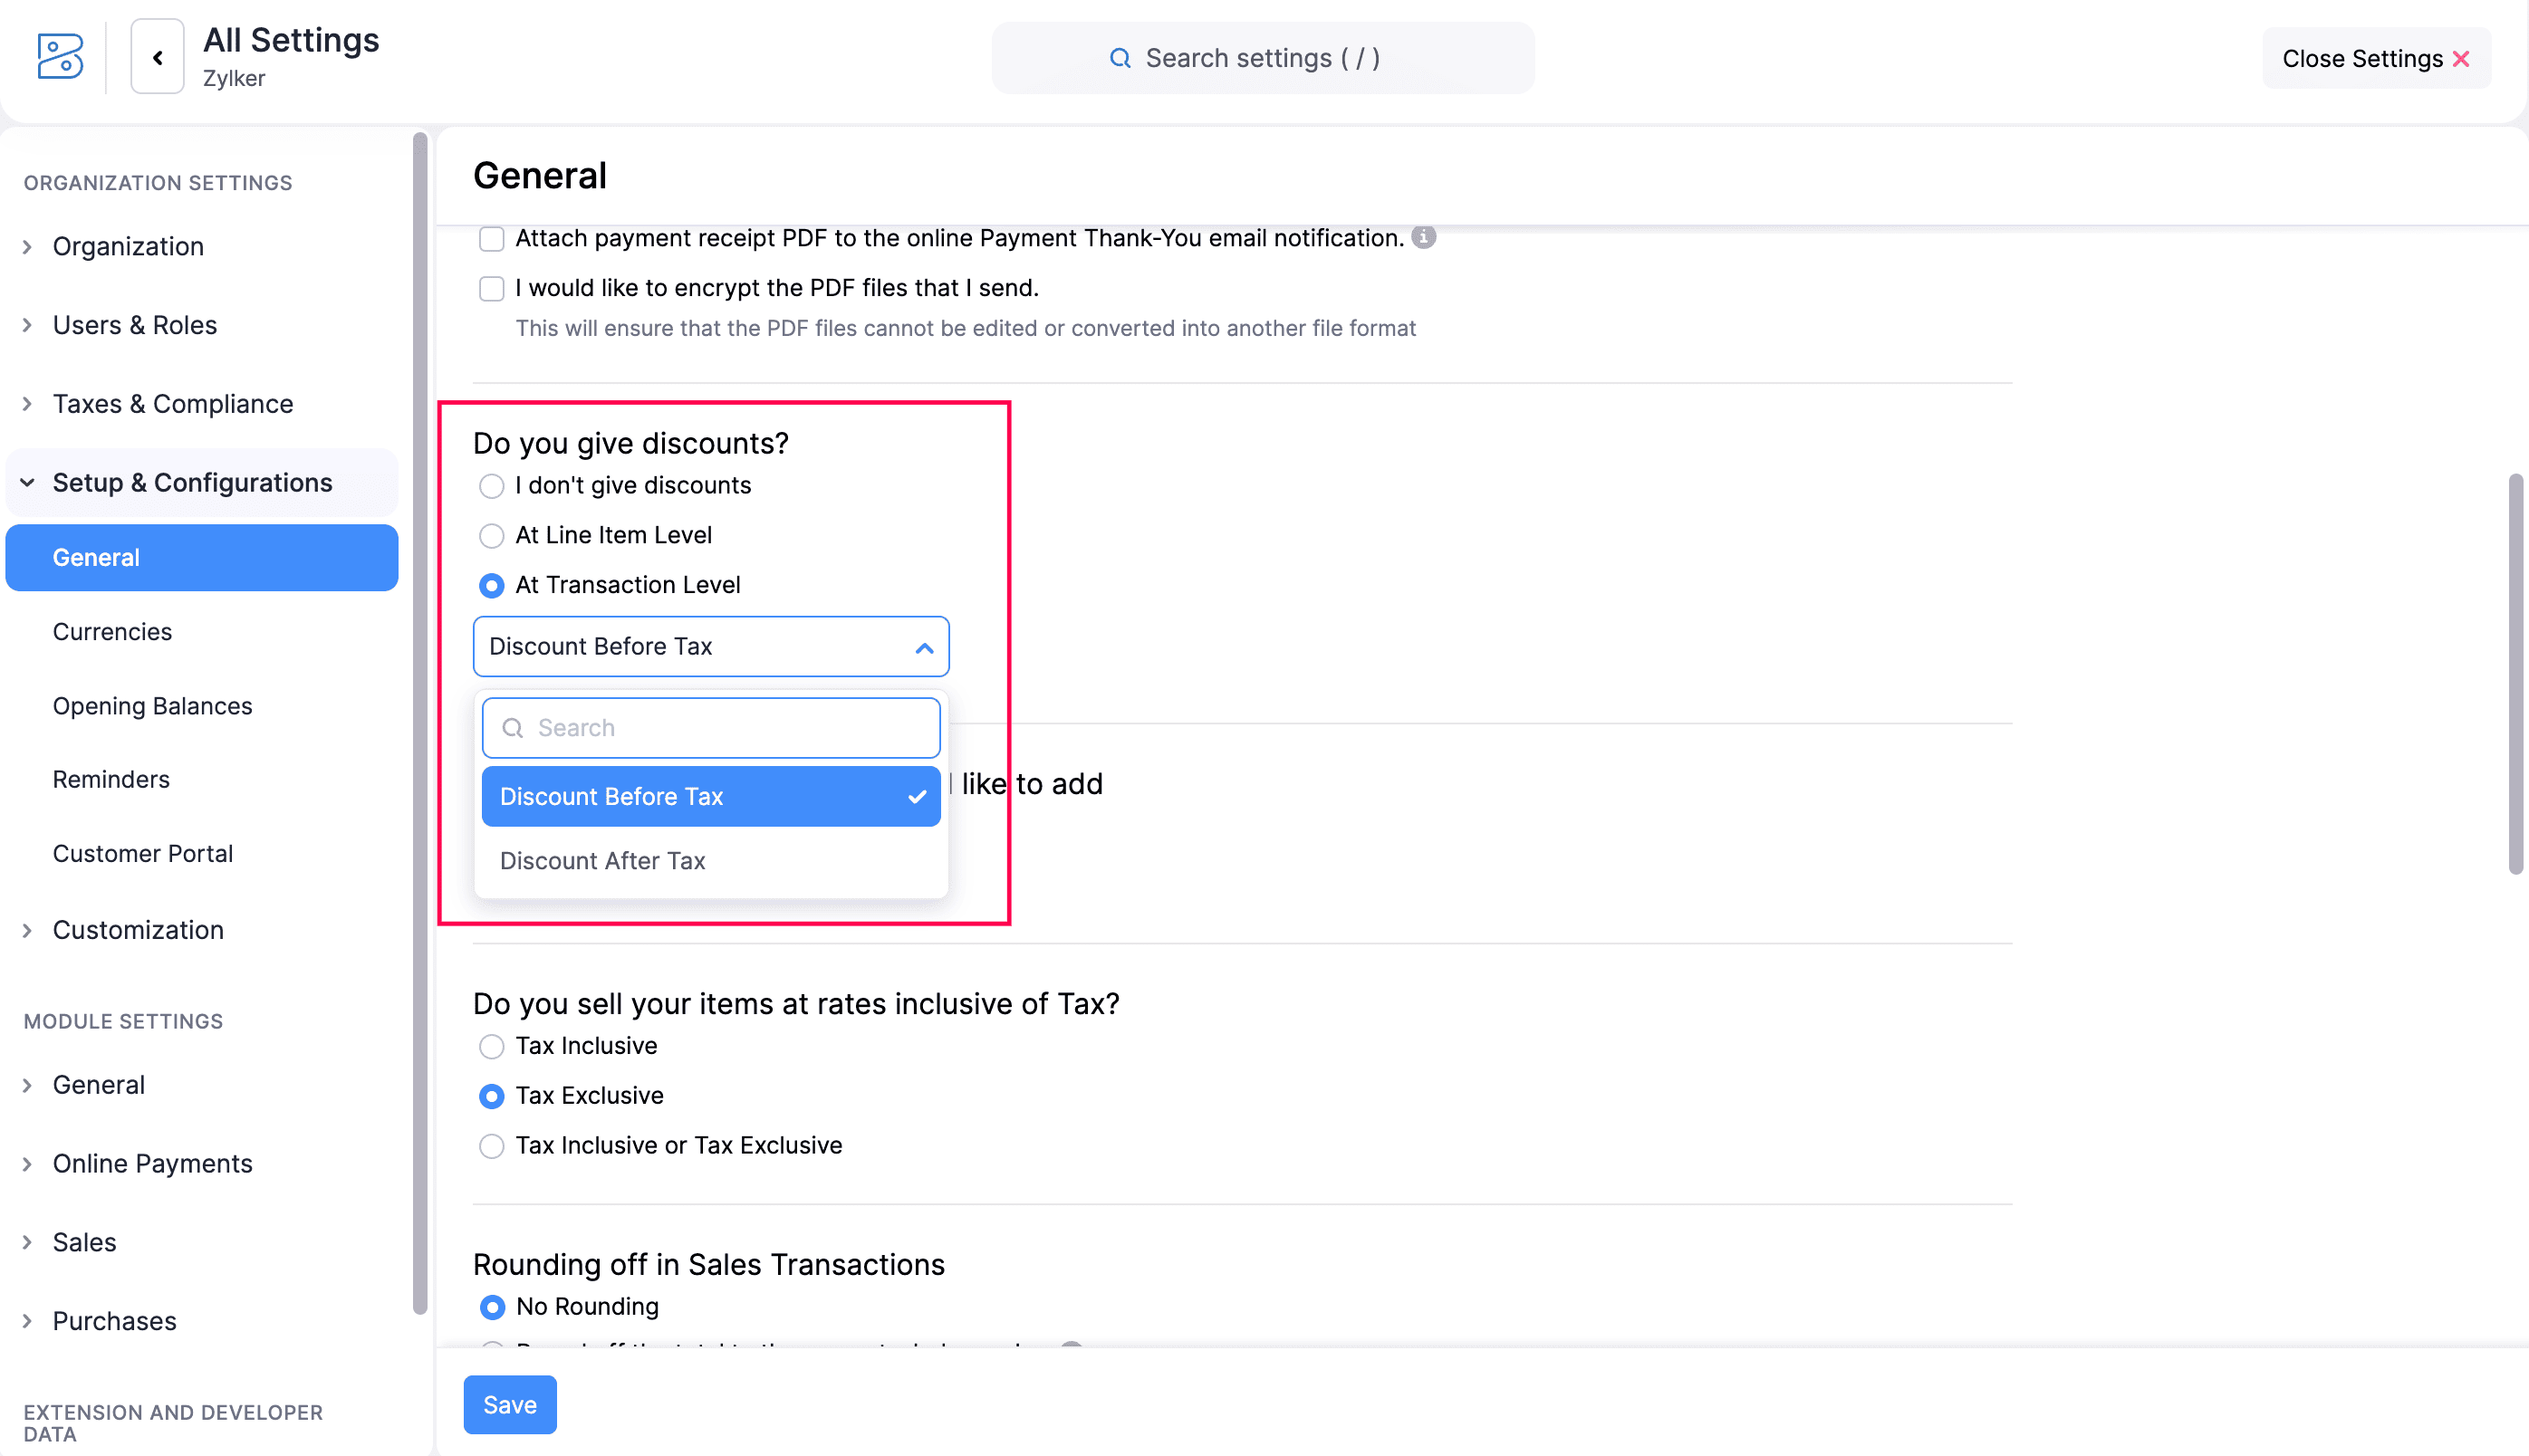This screenshot has height=1456, width=2529.
Task: Expand the Online Payments section
Action: [x=28, y=1164]
